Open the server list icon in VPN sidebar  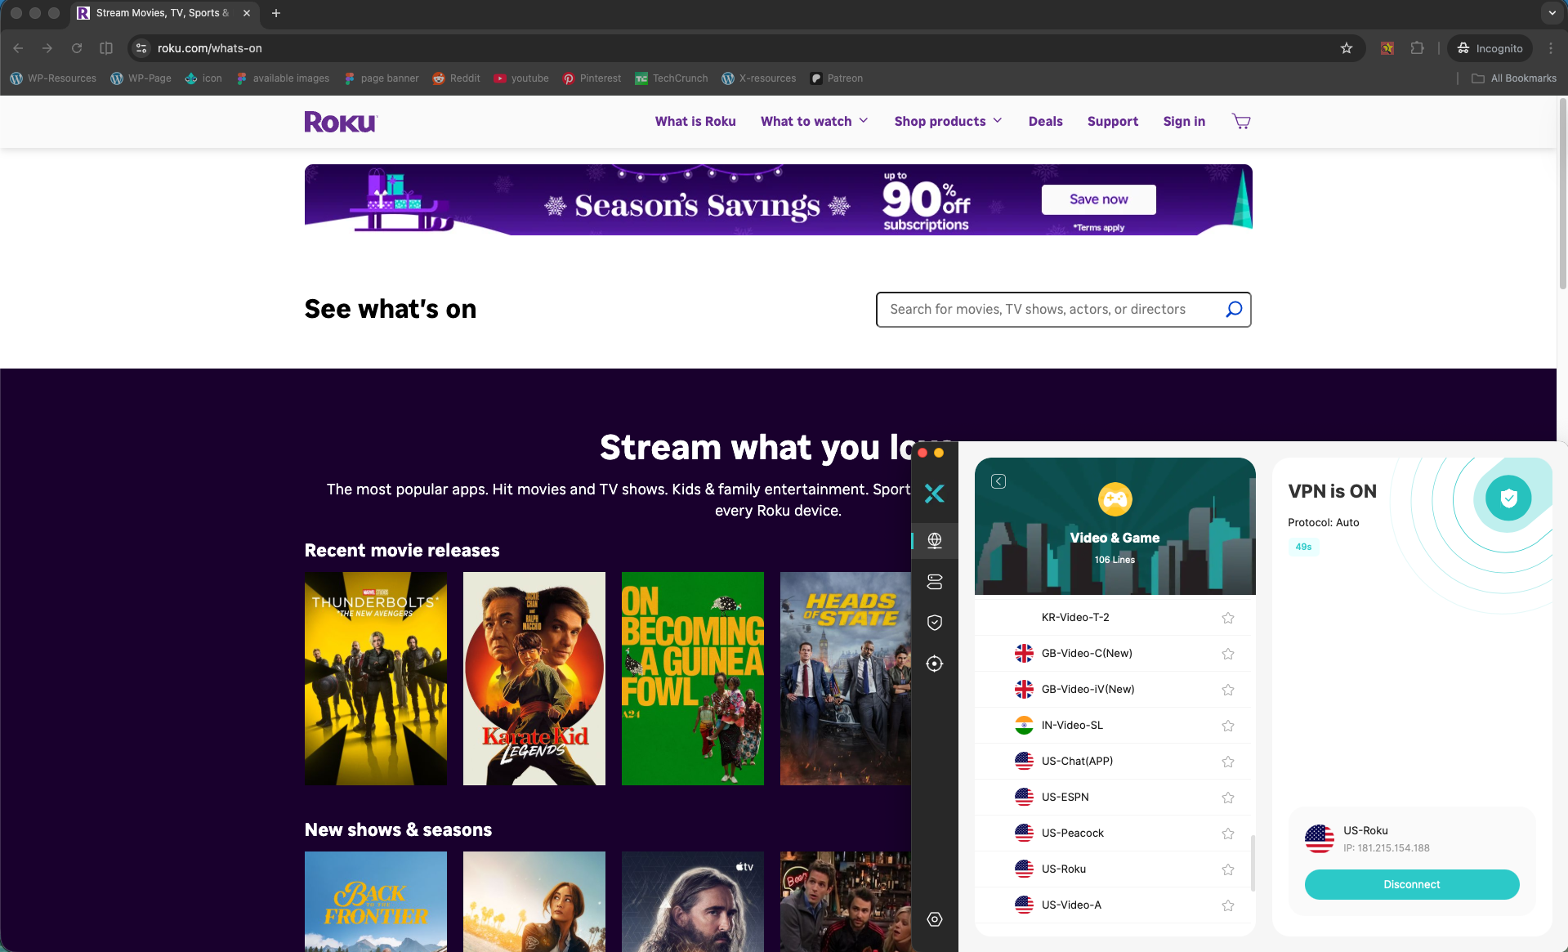pos(934,581)
